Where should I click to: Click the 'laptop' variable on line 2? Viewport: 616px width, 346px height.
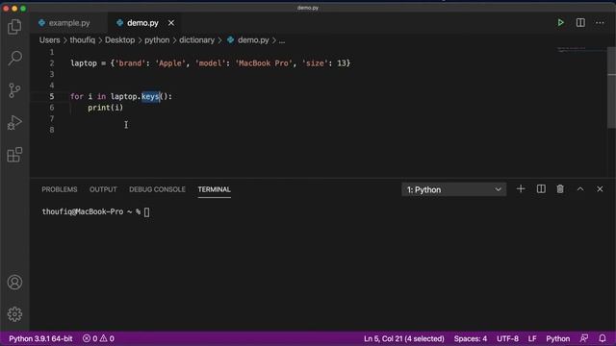(x=84, y=63)
